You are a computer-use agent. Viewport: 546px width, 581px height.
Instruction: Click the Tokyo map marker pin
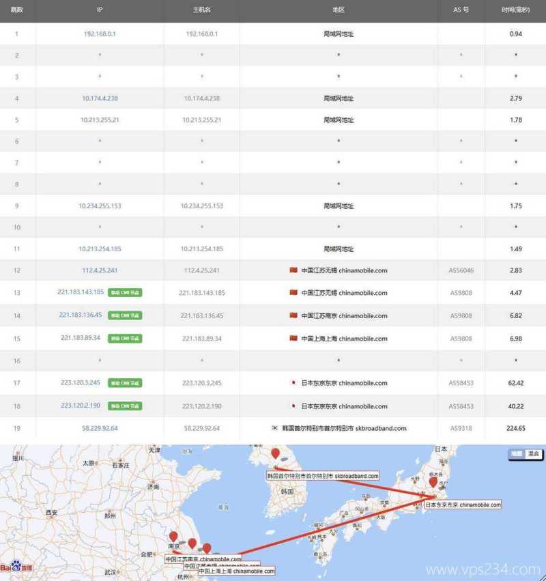tap(433, 483)
